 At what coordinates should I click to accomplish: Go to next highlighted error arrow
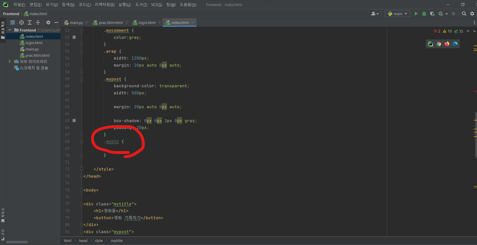point(474,31)
